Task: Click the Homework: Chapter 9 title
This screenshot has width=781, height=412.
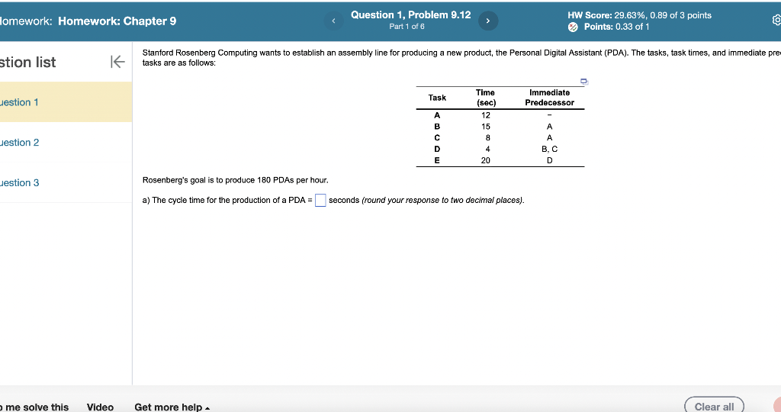Action: 117,21
